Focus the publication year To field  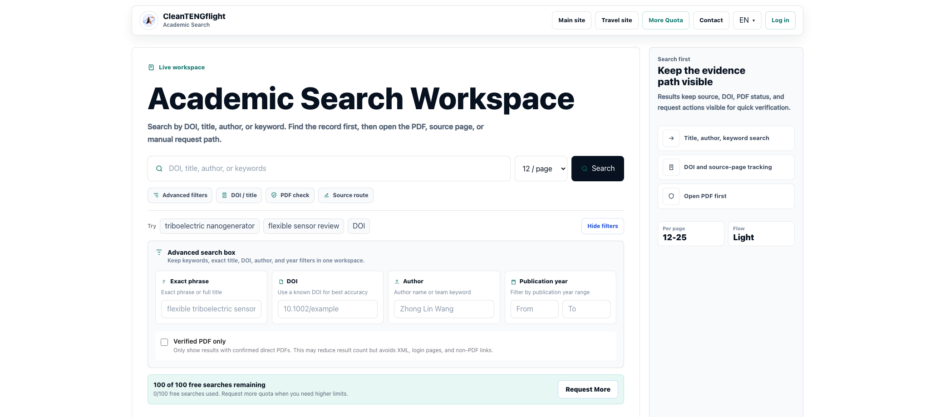tap(586, 309)
